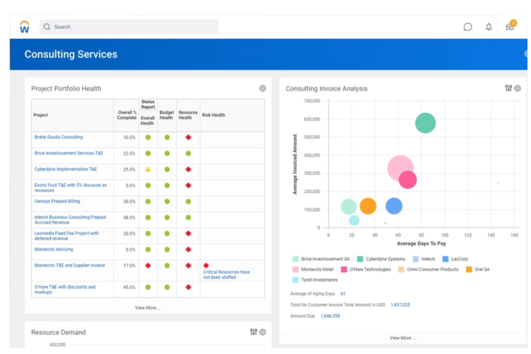531x354 pixels.
Task: Click Initech Business Consulting green overall health dot
Action: click(148, 217)
